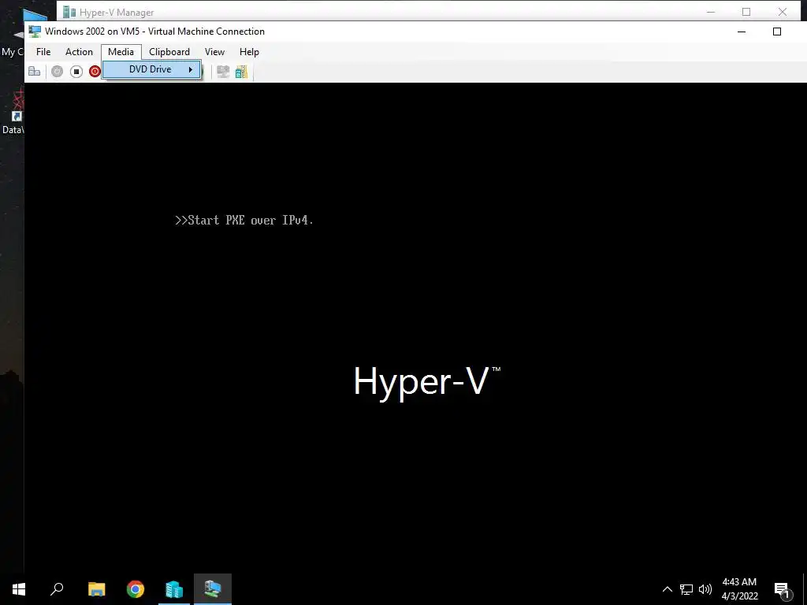
Task: Open volume speaker tray icon
Action: point(705,589)
